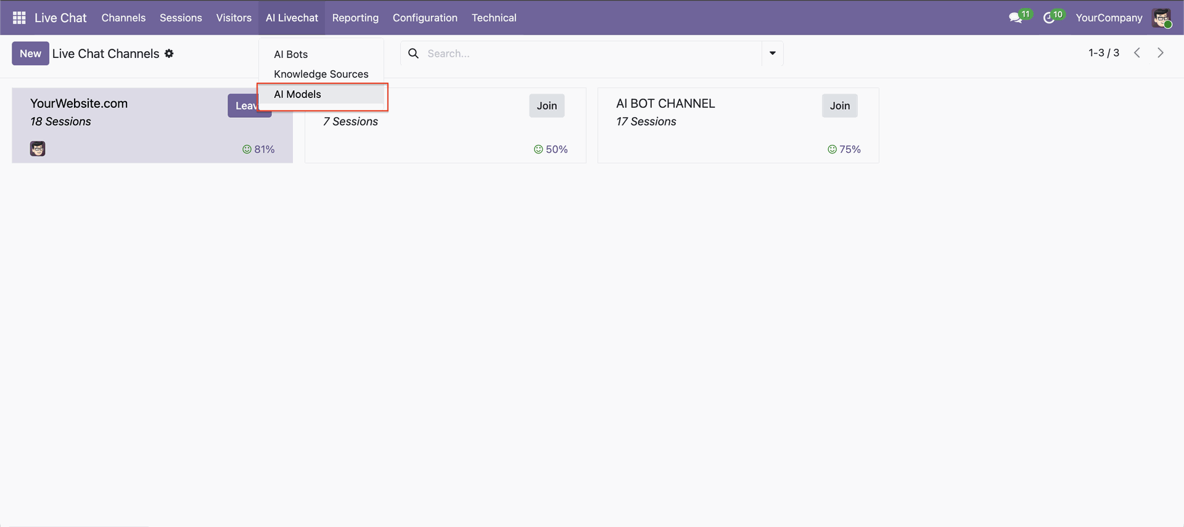Open the conversations messages icon with badge 11

click(x=1015, y=18)
